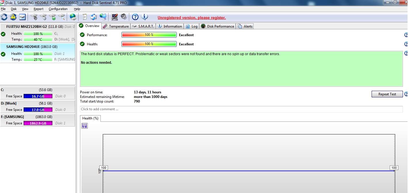Click green check icon beside Health label

click(x=82, y=44)
